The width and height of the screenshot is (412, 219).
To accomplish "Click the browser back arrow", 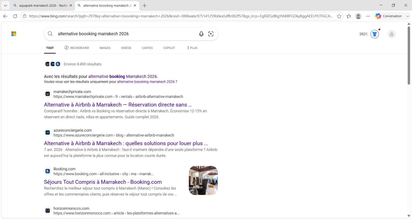I will click(x=5, y=16).
